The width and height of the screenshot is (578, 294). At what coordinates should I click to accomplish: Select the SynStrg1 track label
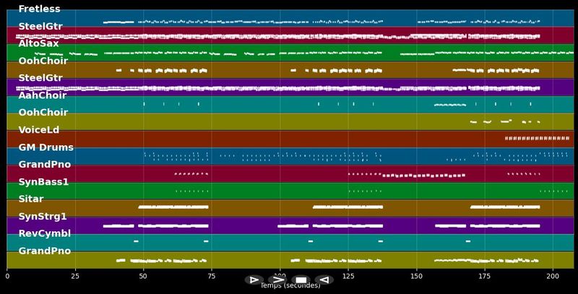pyautogui.click(x=43, y=217)
